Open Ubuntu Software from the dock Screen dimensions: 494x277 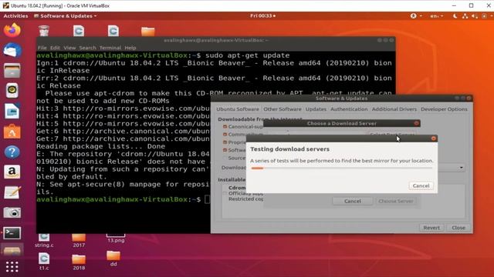coord(12,132)
